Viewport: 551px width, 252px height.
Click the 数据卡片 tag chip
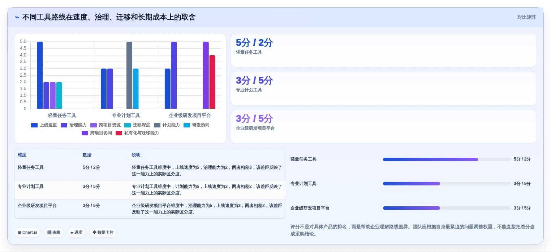tap(103, 233)
